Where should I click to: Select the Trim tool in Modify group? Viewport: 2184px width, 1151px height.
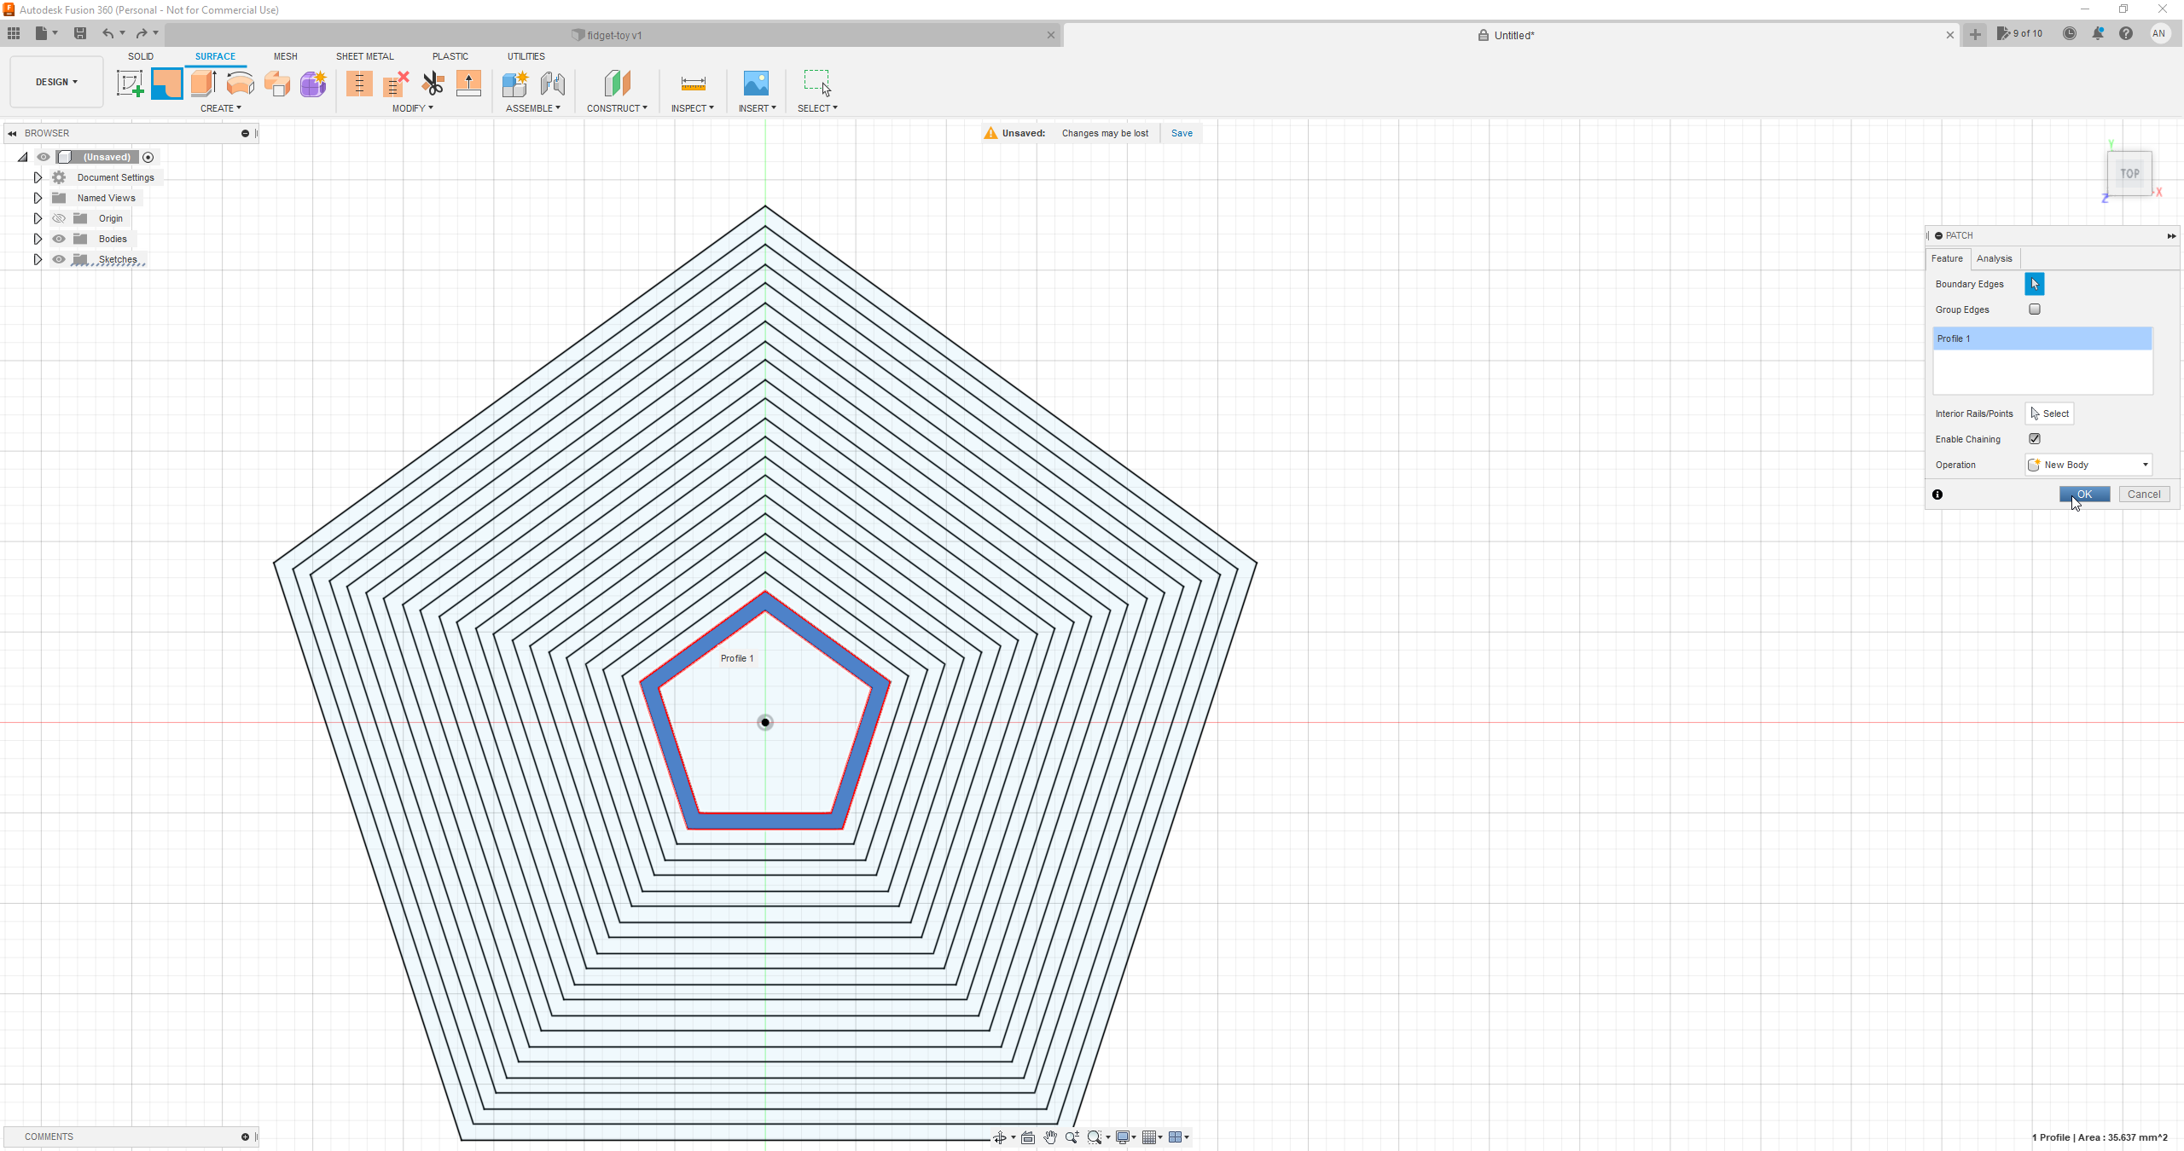click(x=434, y=84)
